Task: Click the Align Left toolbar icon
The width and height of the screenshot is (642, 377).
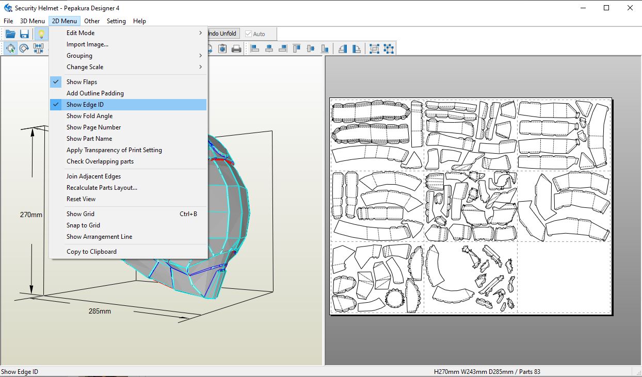Action: click(255, 49)
